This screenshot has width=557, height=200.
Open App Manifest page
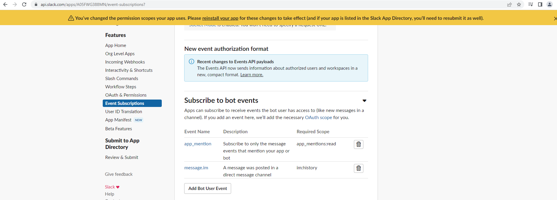[x=118, y=120]
